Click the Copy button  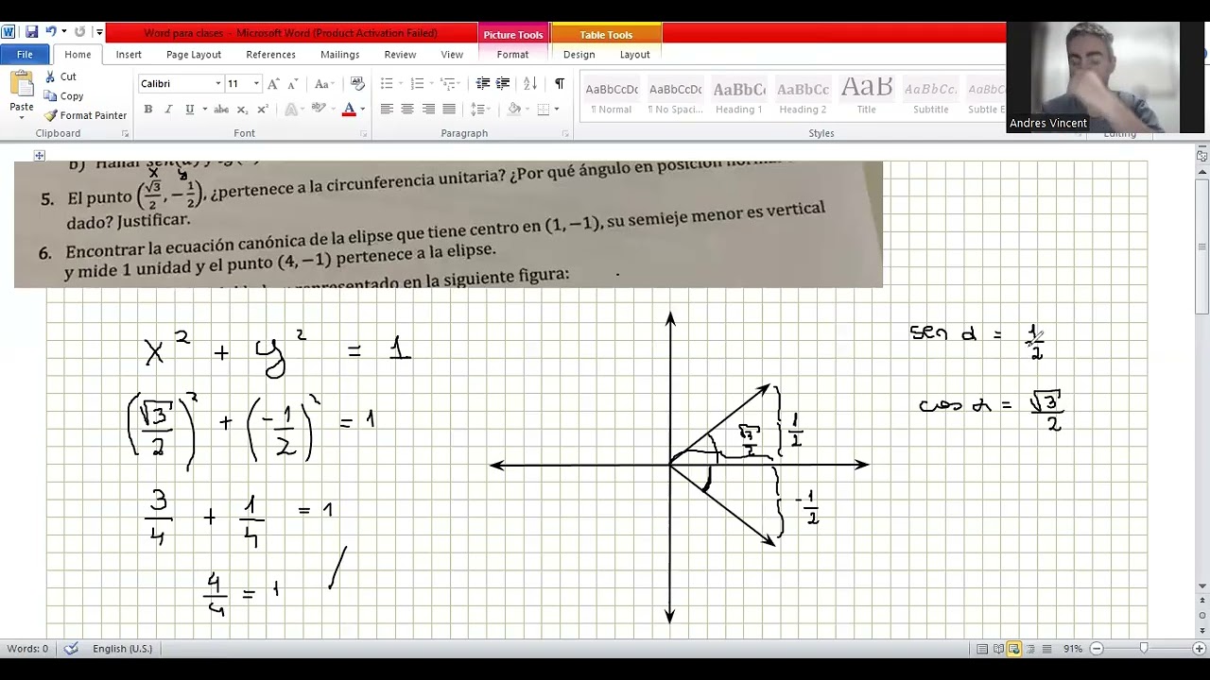tap(63, 96)
